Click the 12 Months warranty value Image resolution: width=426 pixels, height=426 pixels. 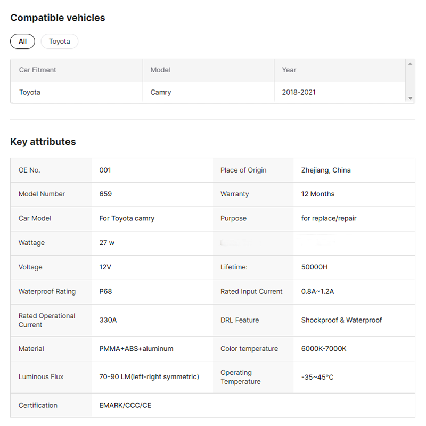tap(318, 194)
